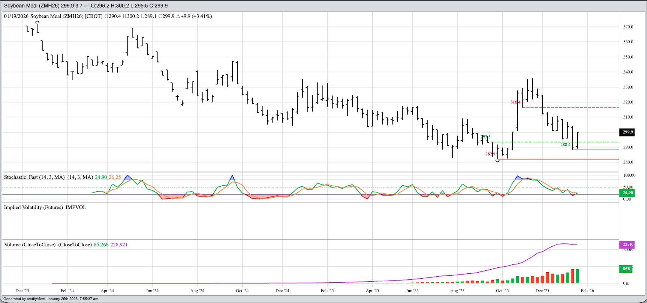Click the Aug '24 date axis label
647x303 pixels.
click(197, 291)
